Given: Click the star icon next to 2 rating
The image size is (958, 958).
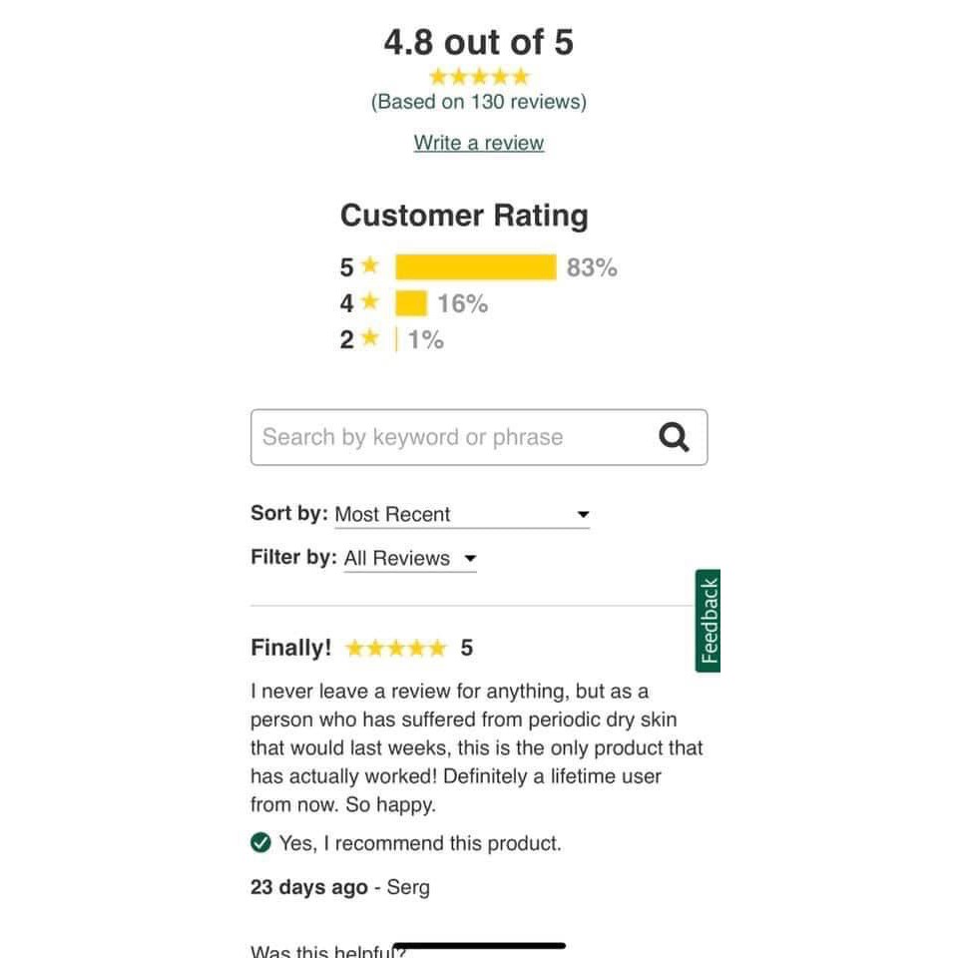Looking at the screenshot, I should pyautogui.click(x=370, y=339).
